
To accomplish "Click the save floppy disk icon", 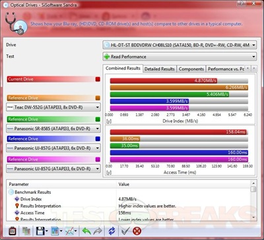I will [40, 231].
